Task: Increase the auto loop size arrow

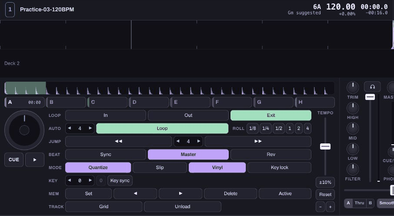Action: click(90, 128)
